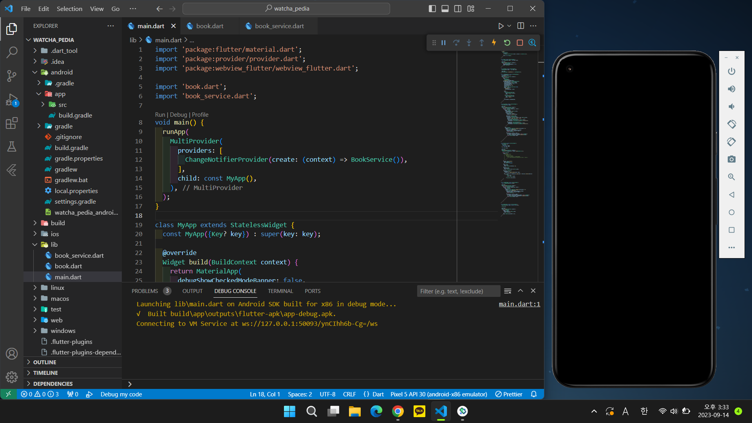Click the watcha_pedia command center search box

[286, 9]
